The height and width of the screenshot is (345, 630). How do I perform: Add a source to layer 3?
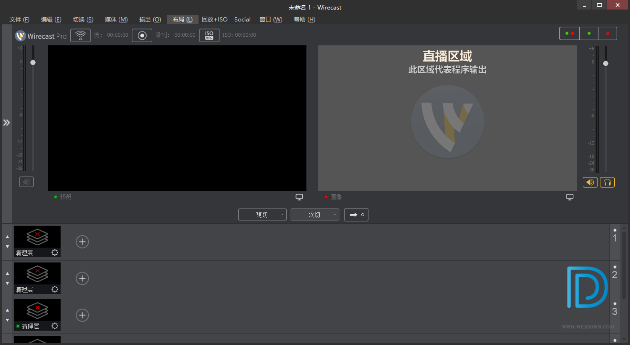click(83, 315)
